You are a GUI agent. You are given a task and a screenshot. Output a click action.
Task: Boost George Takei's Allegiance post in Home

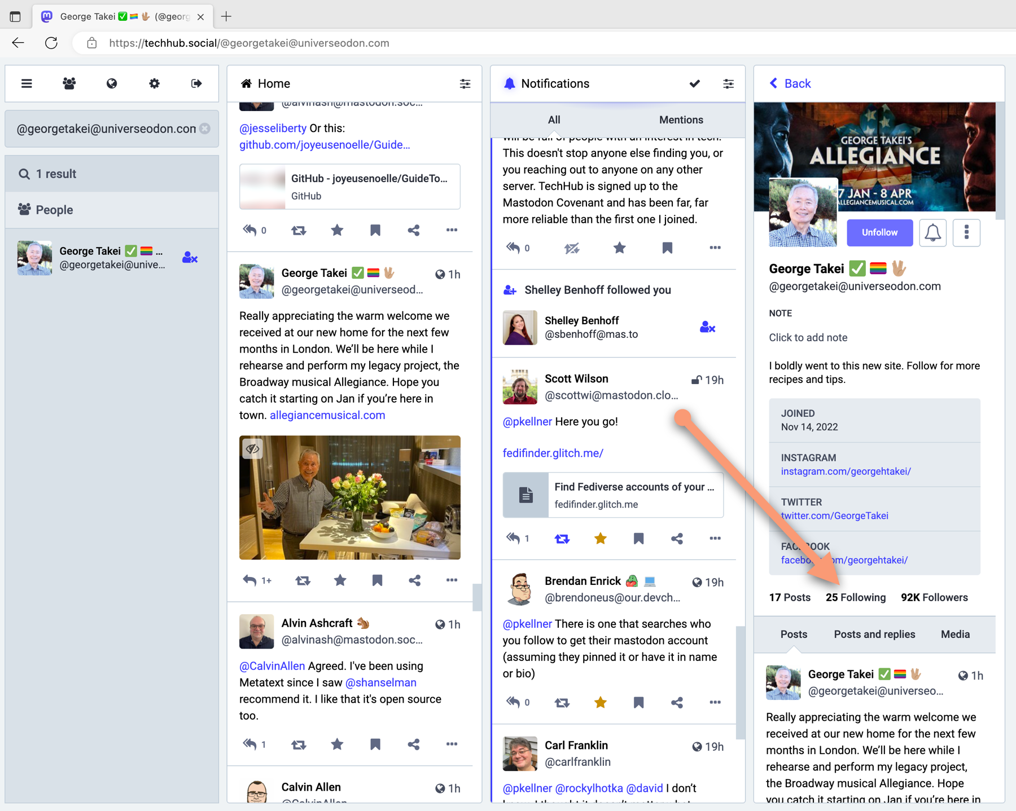click(303, 580)
